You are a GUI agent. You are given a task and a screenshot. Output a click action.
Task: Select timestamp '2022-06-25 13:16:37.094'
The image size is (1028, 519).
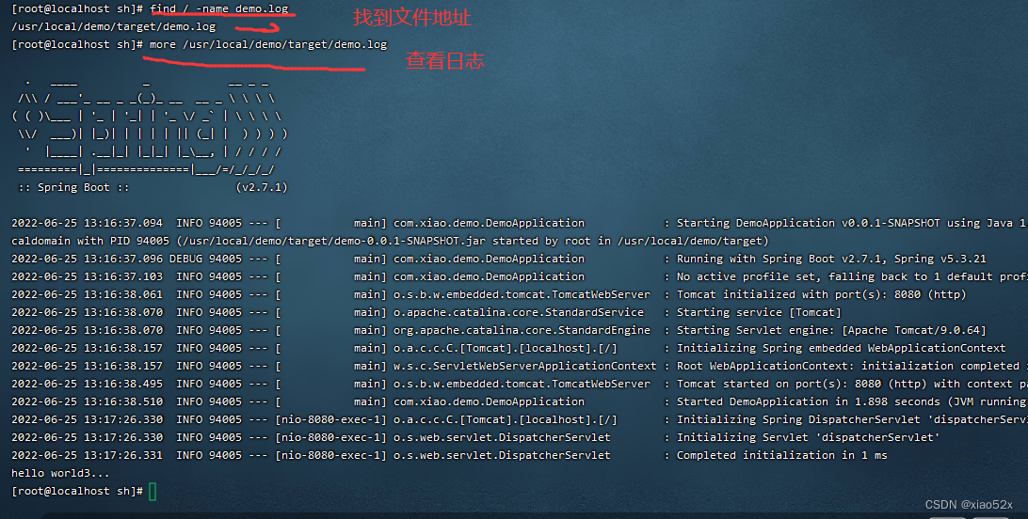(x=88, y=223)
